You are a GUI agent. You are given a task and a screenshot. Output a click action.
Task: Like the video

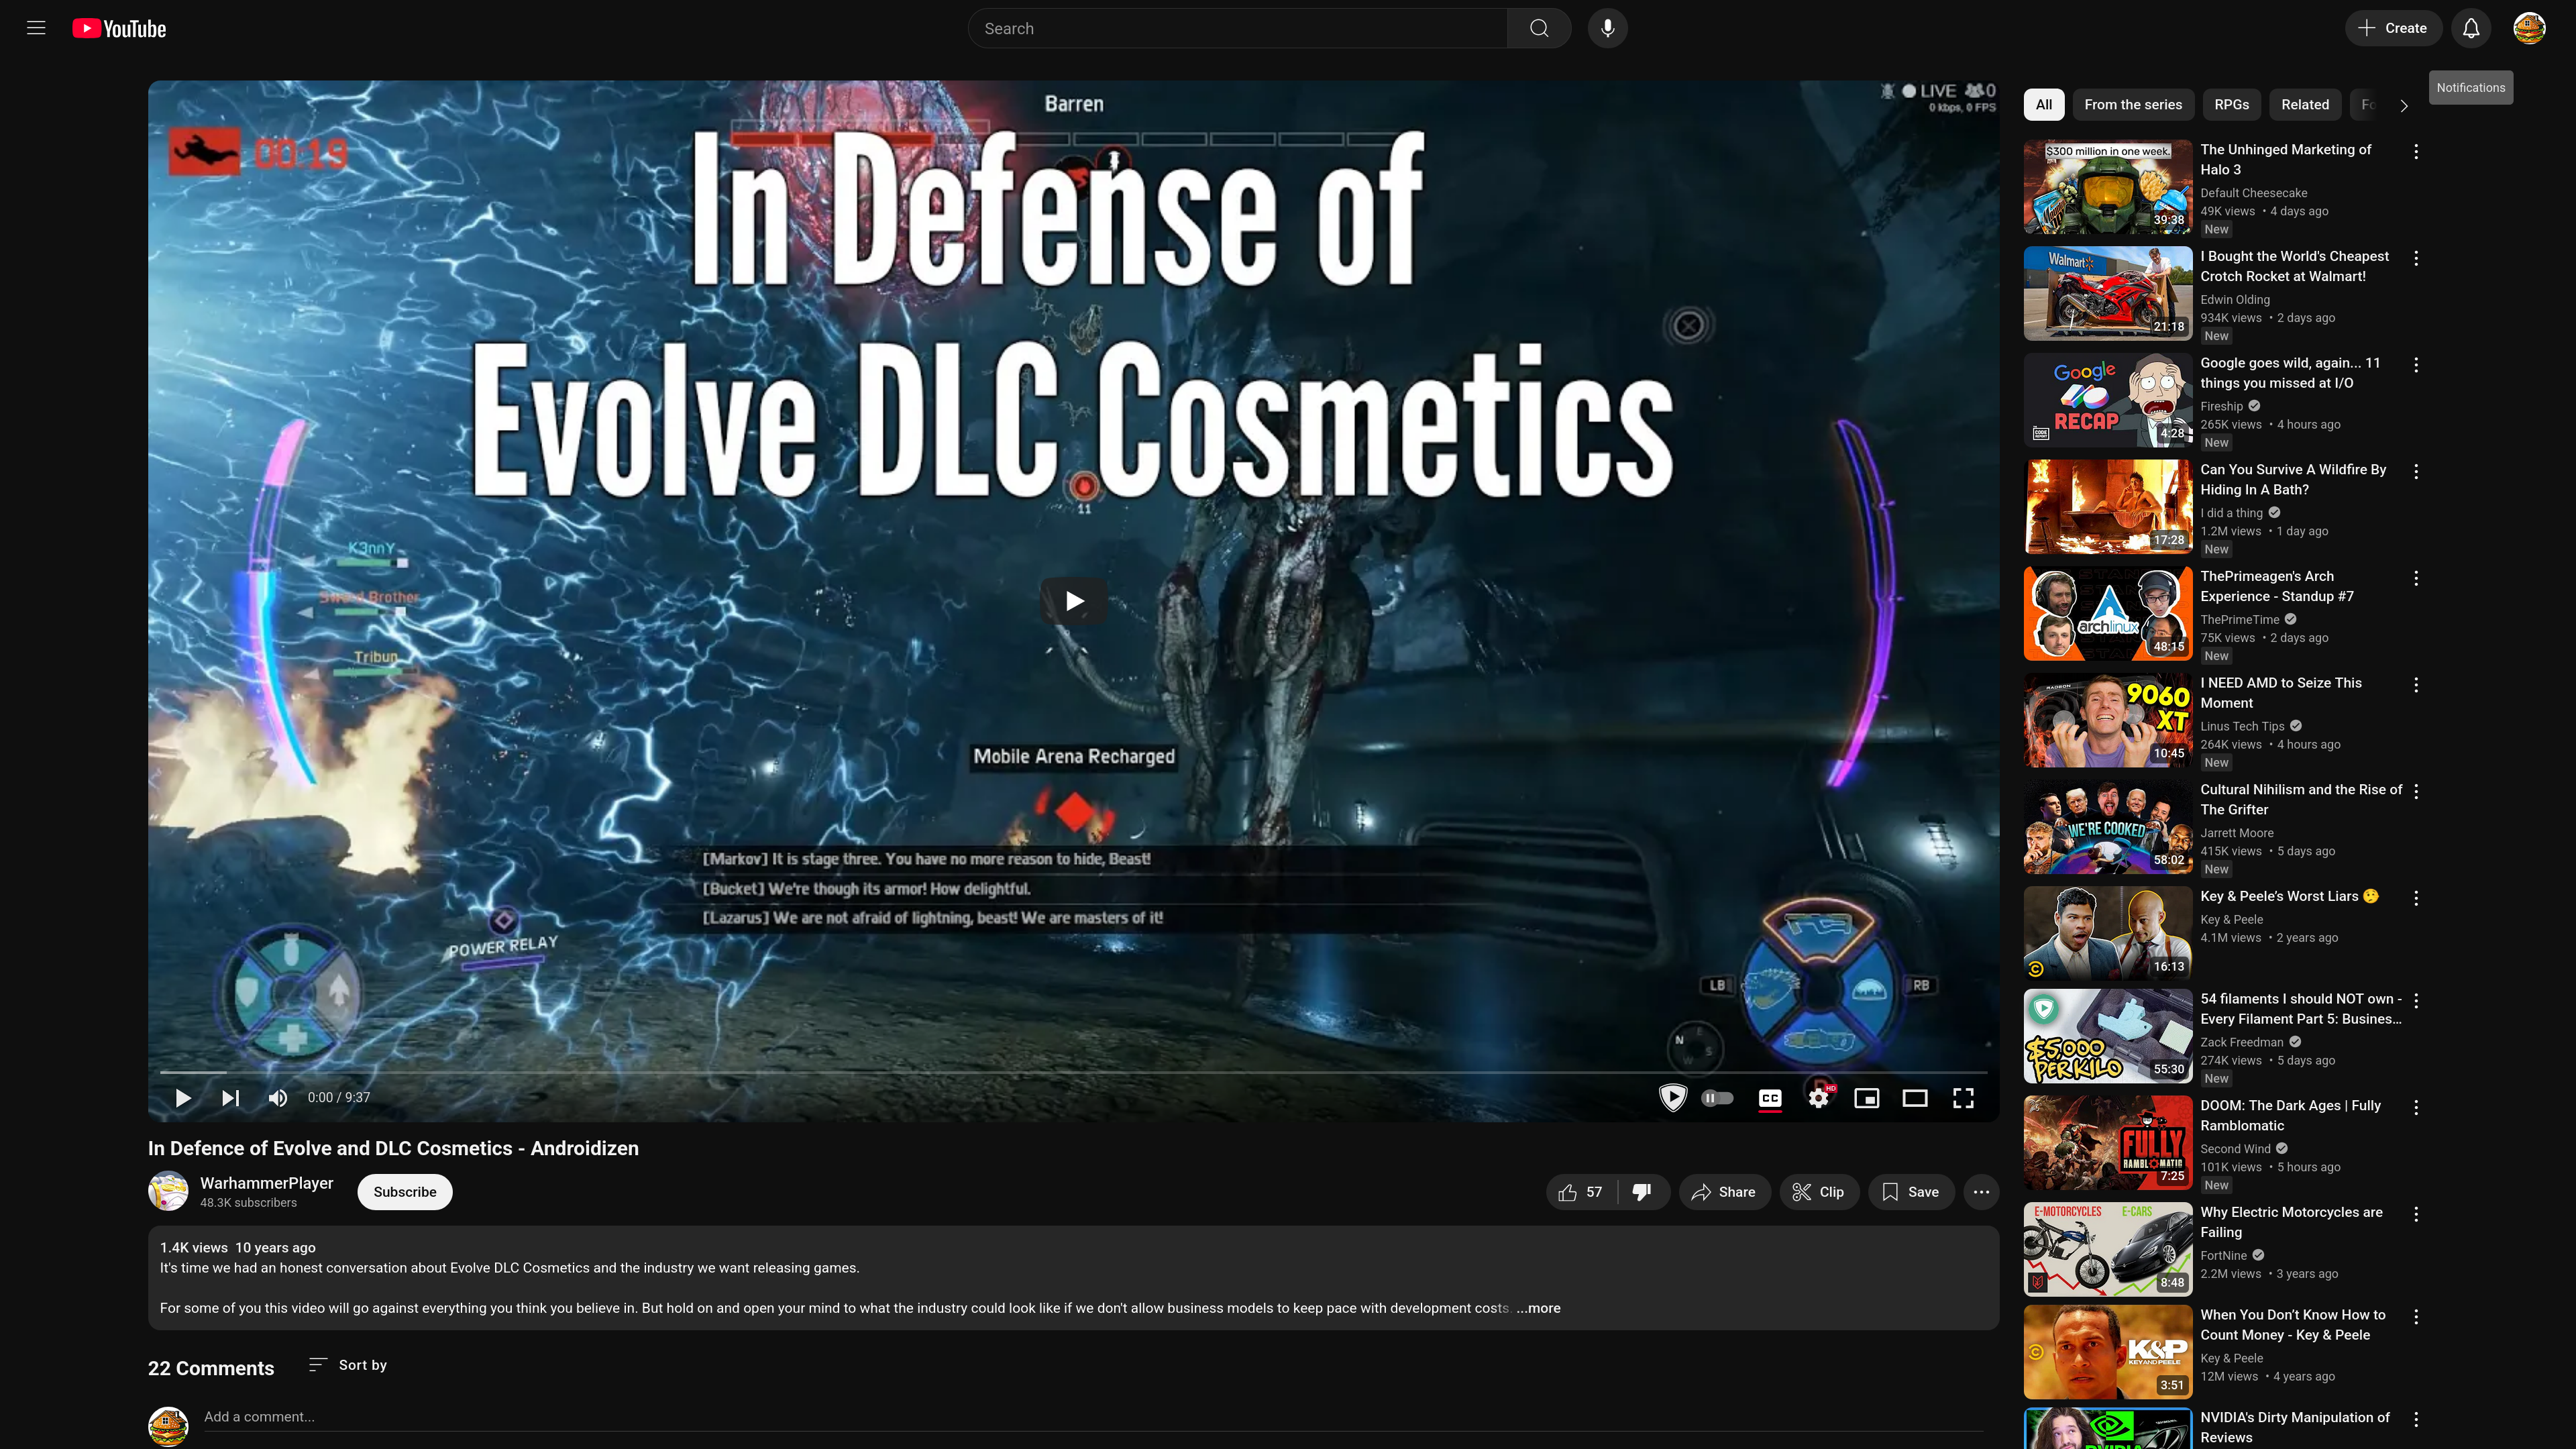pos(1581,1192)
